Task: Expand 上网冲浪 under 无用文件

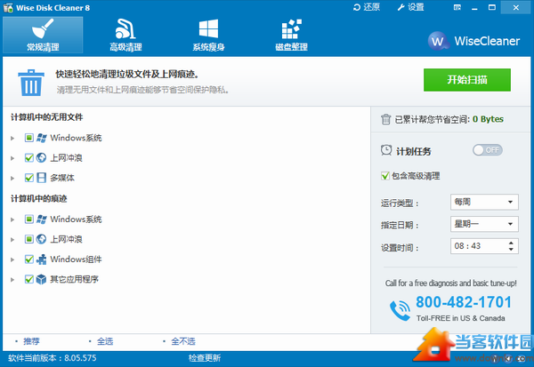Action: [12, 158]
